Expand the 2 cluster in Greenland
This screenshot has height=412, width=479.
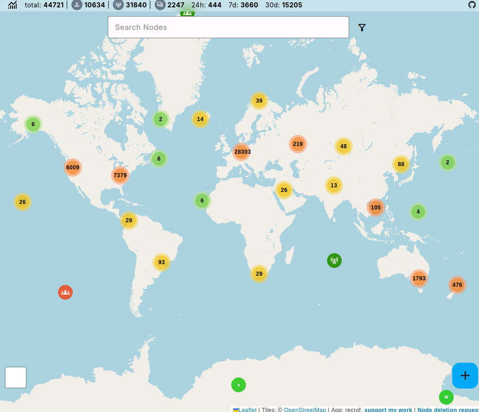click(160, 119)
